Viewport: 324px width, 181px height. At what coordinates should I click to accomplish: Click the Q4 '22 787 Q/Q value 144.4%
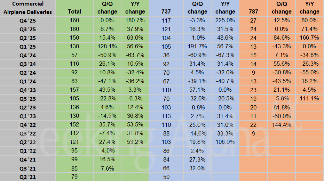tap(282, 125)
